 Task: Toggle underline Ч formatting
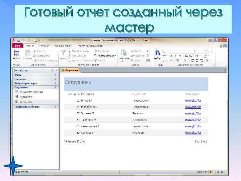coord(180,56)
